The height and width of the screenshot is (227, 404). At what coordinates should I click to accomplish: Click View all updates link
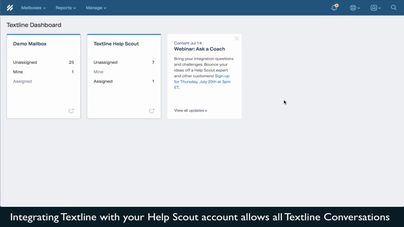(191, 110)
